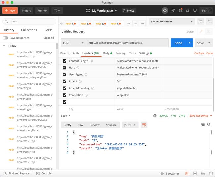Click the network globe icon by 200 OK
This screenshot has width=215, height=177.
point(155,116)
